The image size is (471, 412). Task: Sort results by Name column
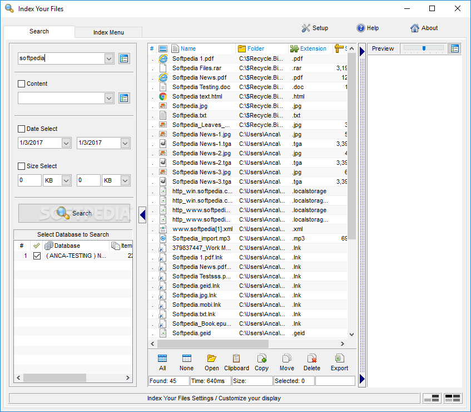[x=202, y=49]
